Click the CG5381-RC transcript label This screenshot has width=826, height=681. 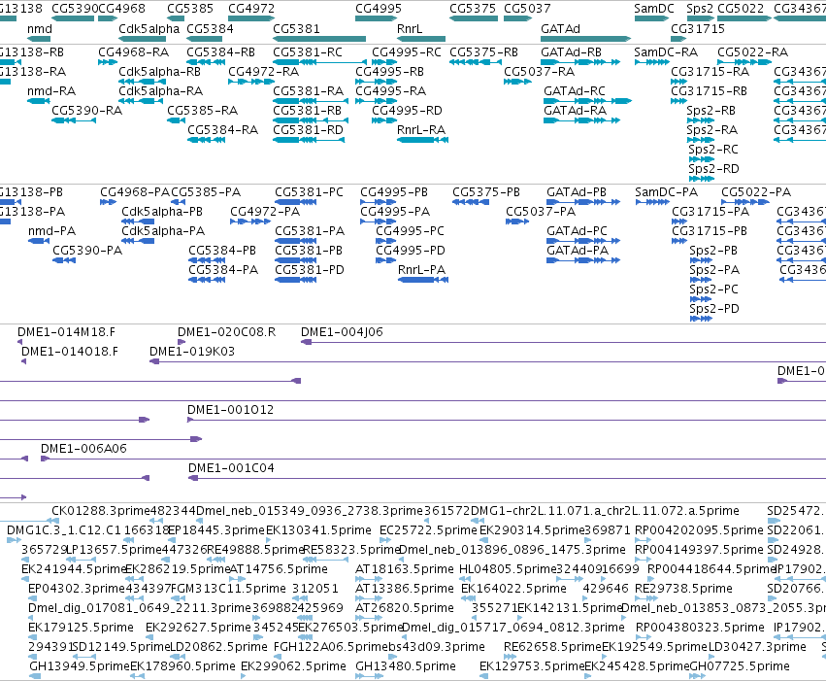pyautogui.click(x=308, y=52)
